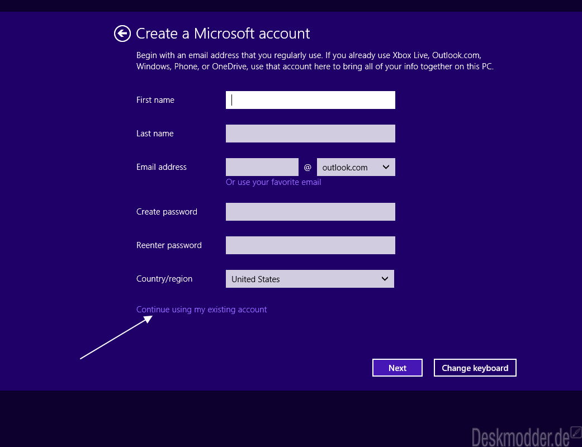Click 'Or use your favorite email' link
This screenshot has height=447, width=582.
coord(273,182)
